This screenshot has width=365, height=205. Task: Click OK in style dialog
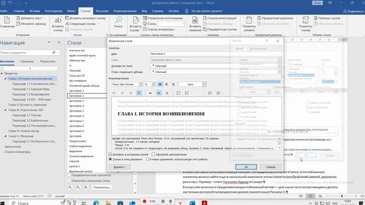pos(246,167)
